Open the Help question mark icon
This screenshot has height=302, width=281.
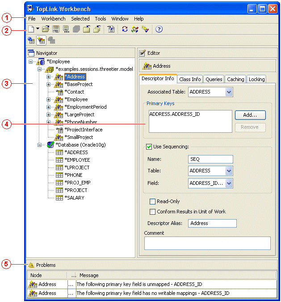(x=159, y=29)
